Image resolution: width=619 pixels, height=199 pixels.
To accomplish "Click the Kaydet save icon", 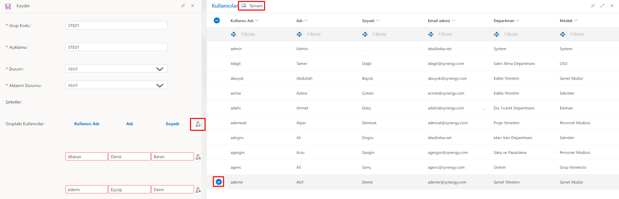I will click(8, 6).
